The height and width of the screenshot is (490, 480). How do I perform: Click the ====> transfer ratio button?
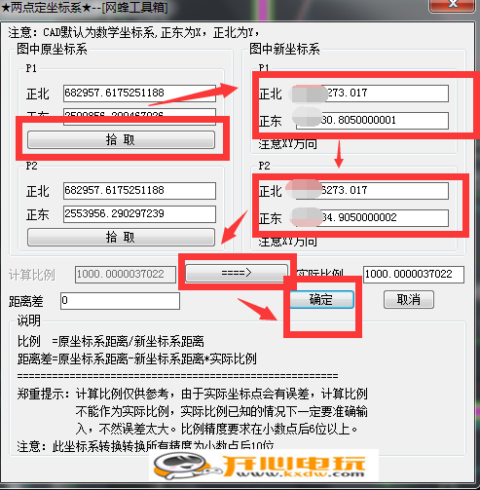point(237,273)
